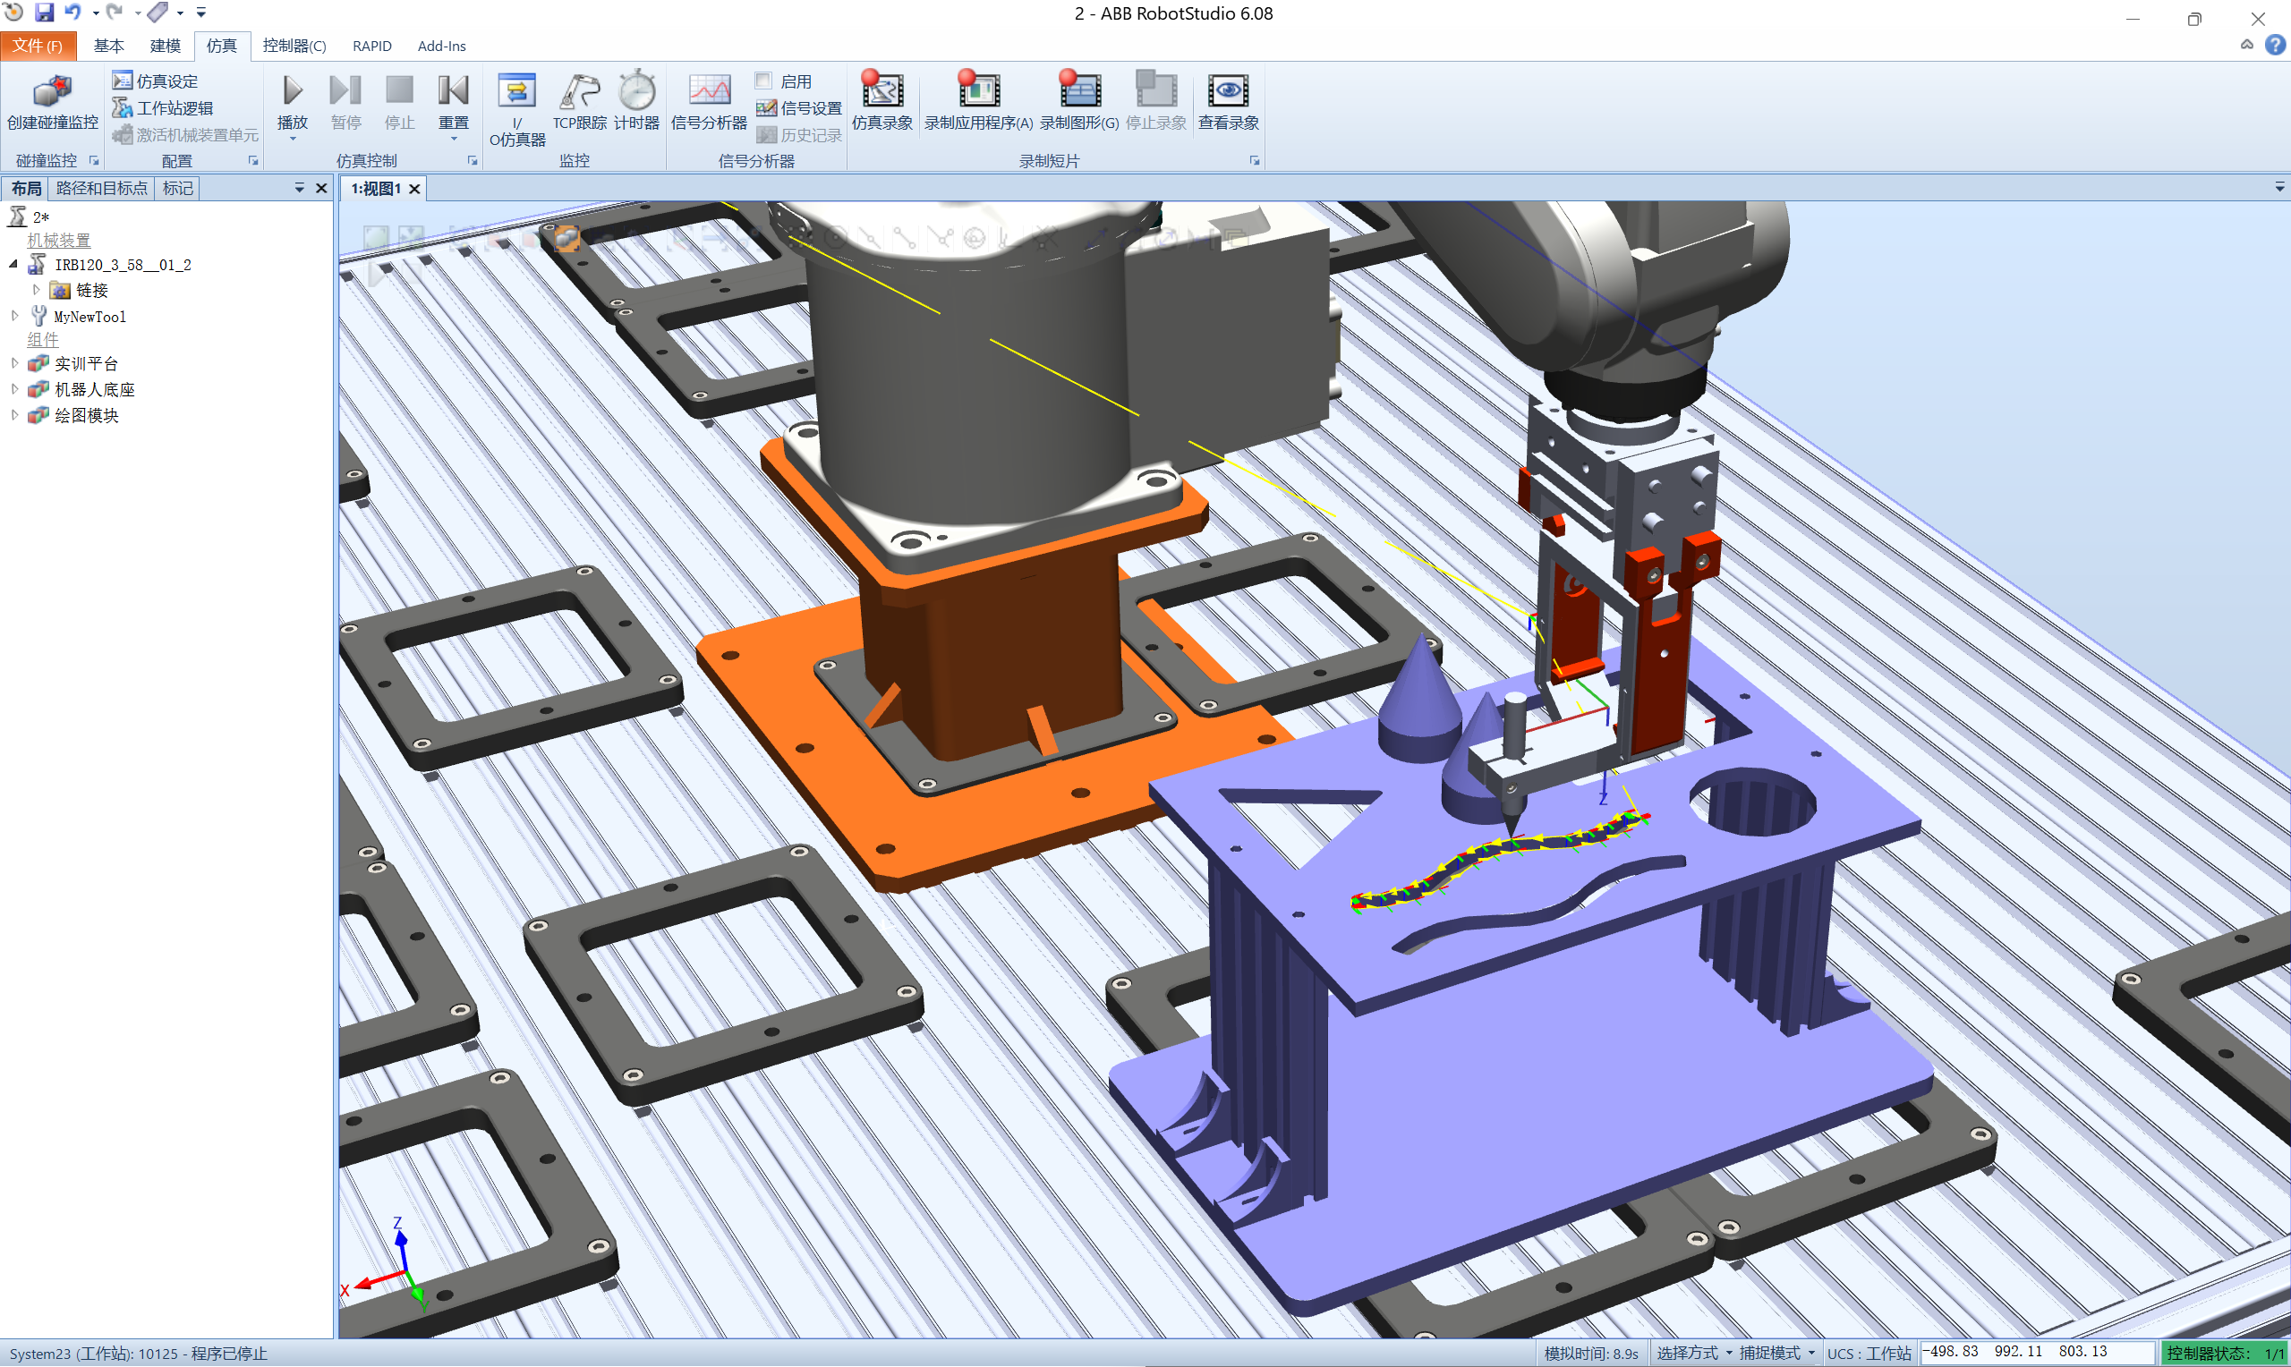Click 录制图形(G) record graphics
The width and height of the screenshot is (2291, 1367).
1078,101
